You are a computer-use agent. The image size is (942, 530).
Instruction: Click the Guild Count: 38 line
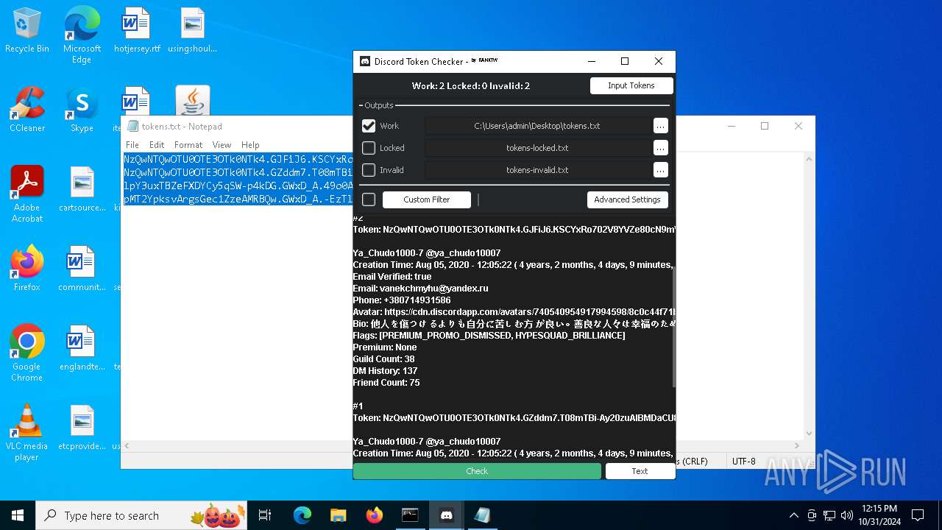point(383,359)
